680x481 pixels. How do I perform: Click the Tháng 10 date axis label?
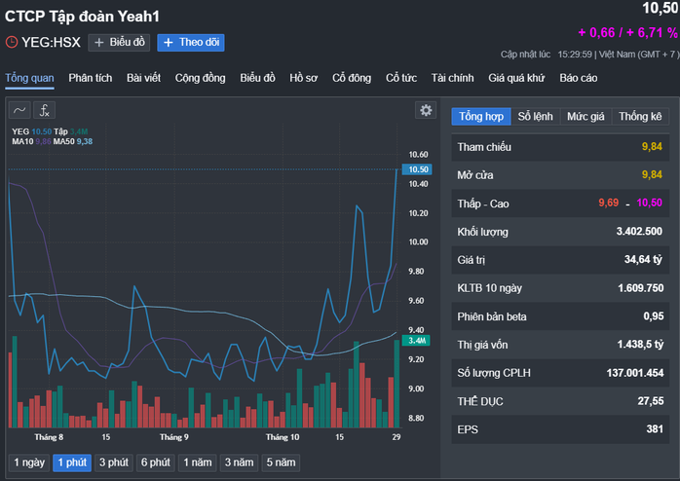(x=283, y=437)
